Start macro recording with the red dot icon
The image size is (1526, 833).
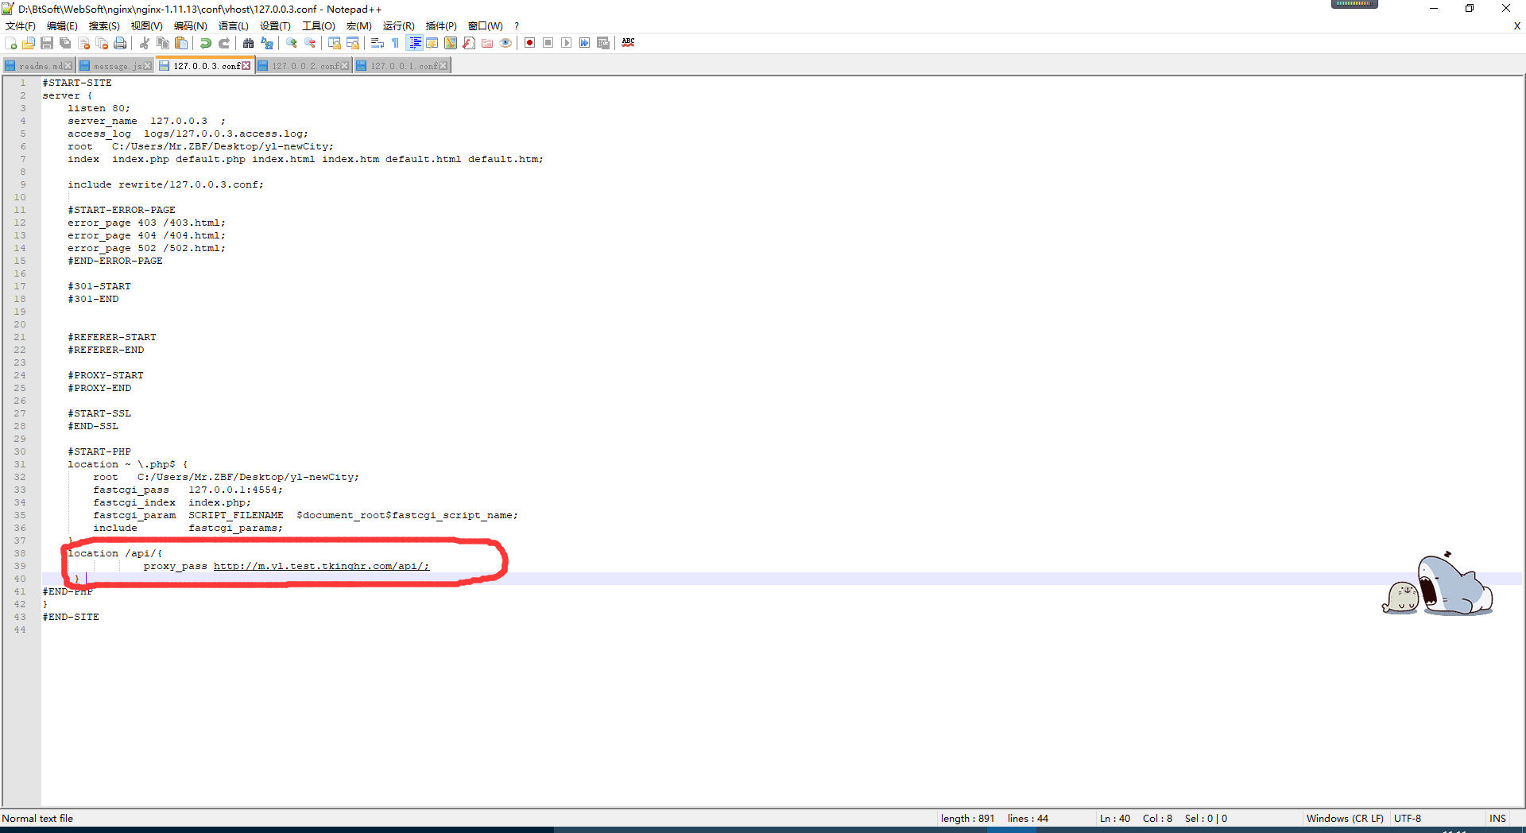click(x=529, y=43)
